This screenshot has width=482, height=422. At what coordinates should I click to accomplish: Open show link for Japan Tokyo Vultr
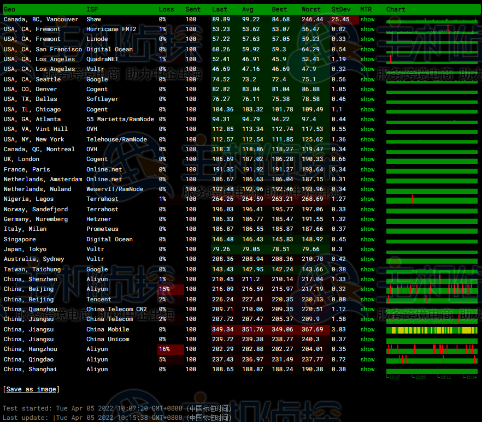[367, 249]
